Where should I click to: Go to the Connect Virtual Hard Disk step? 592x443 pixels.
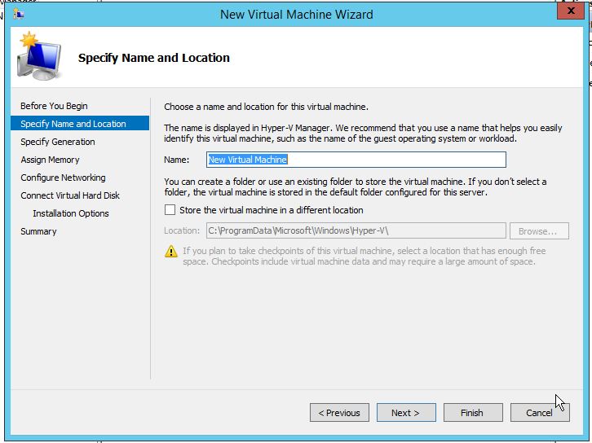click(x=70, y=195)
